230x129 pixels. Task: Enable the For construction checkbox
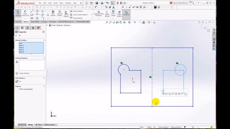coord(20,89)
